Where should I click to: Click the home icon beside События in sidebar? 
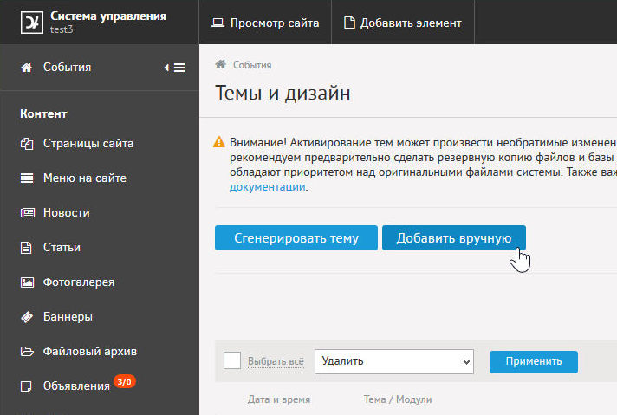[x=26, y=68]
